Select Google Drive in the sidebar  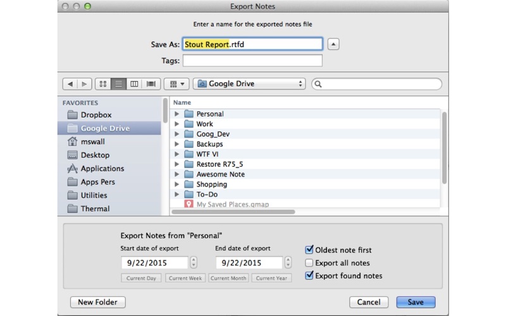click(x=109, y=128)
